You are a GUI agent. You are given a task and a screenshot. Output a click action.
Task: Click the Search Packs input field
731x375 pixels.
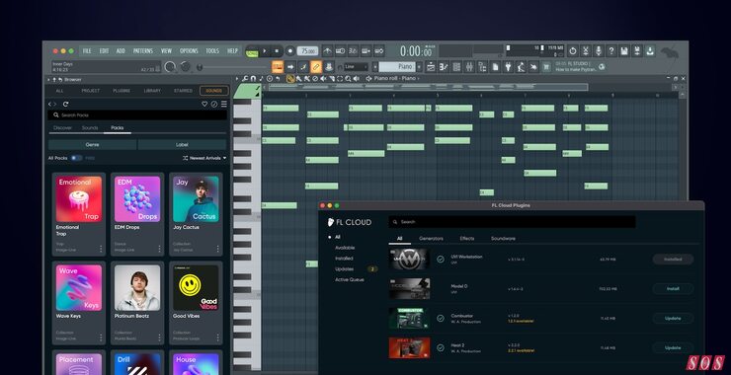pyautogui.click(x=137, y=115)
